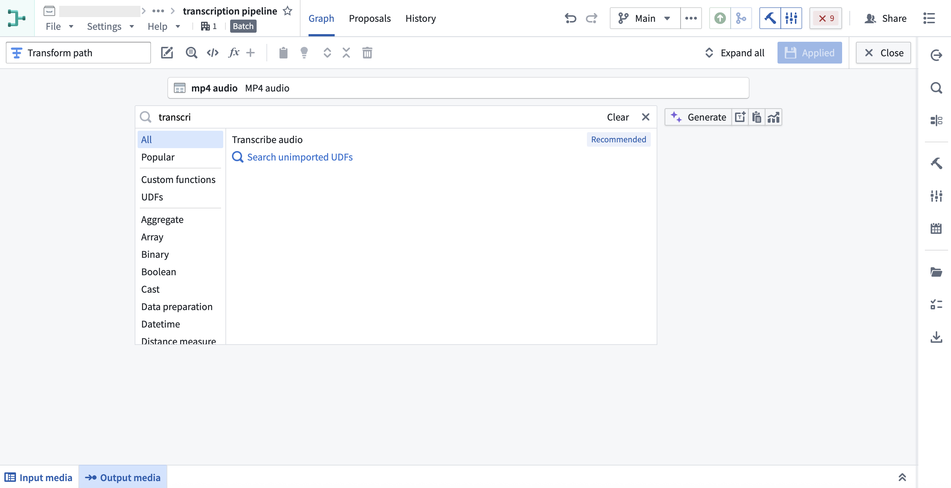Open the Settings menu dropdown

pyautogui.click(x=110, y=26)
